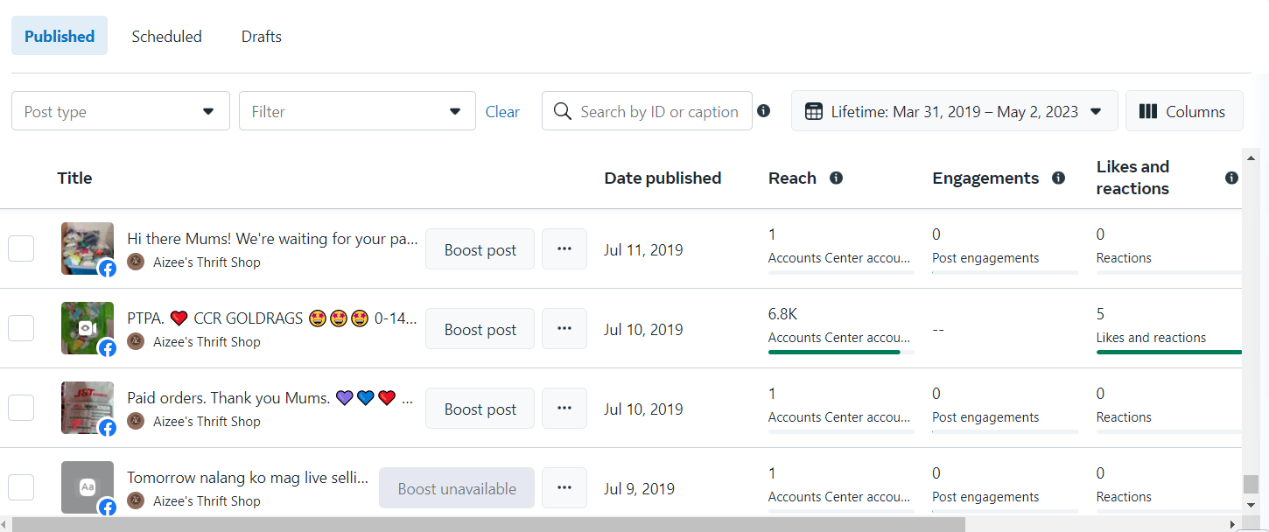Image resolution: width=1269 pixels, height=532 pixels.
Task: Select checkbox for Hi there Mums post
Action: click(x=21, y=248)
